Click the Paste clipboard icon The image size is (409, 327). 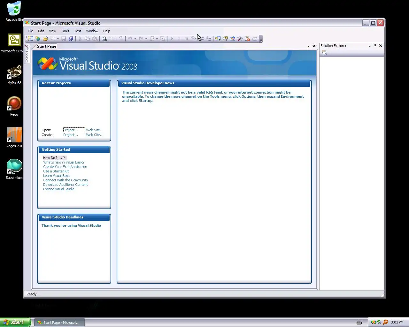tap(95, 39)
